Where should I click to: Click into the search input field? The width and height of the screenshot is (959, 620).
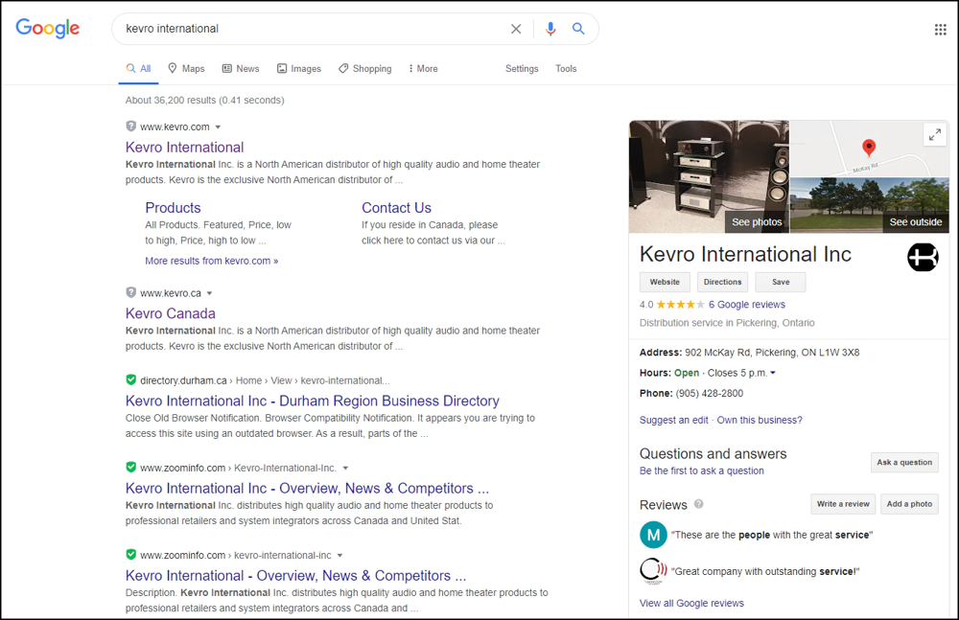pos(307,29)
